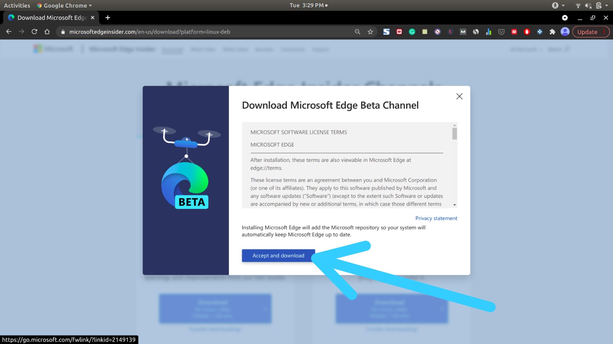Viewport: 613px width, 344px height.
Task: Open the red screen recorder extension
Action: (x=514, y=32)
